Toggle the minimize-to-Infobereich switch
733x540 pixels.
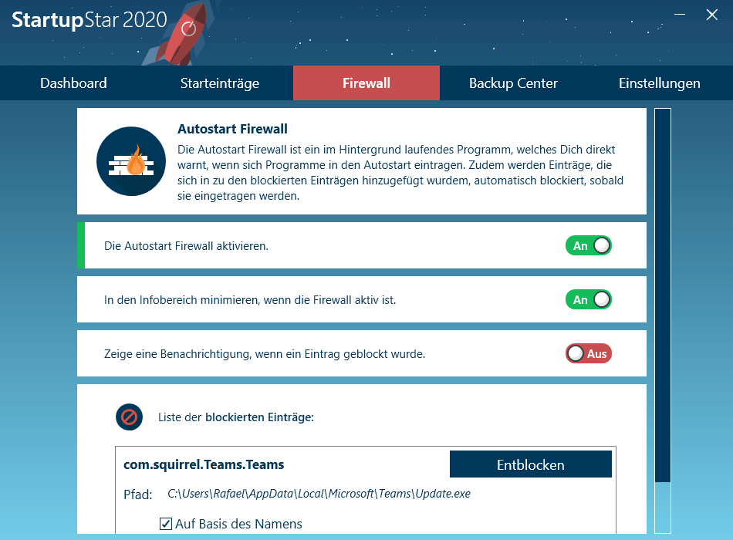588,299
